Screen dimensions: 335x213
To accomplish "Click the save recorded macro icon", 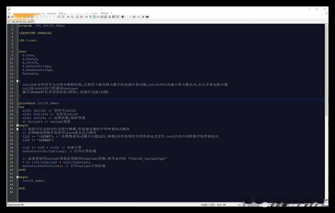I will click(138, 17).
